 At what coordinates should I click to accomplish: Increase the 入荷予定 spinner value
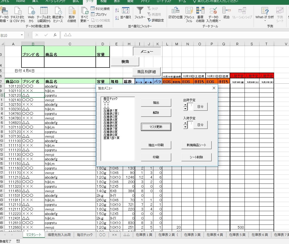pos(185,123)
